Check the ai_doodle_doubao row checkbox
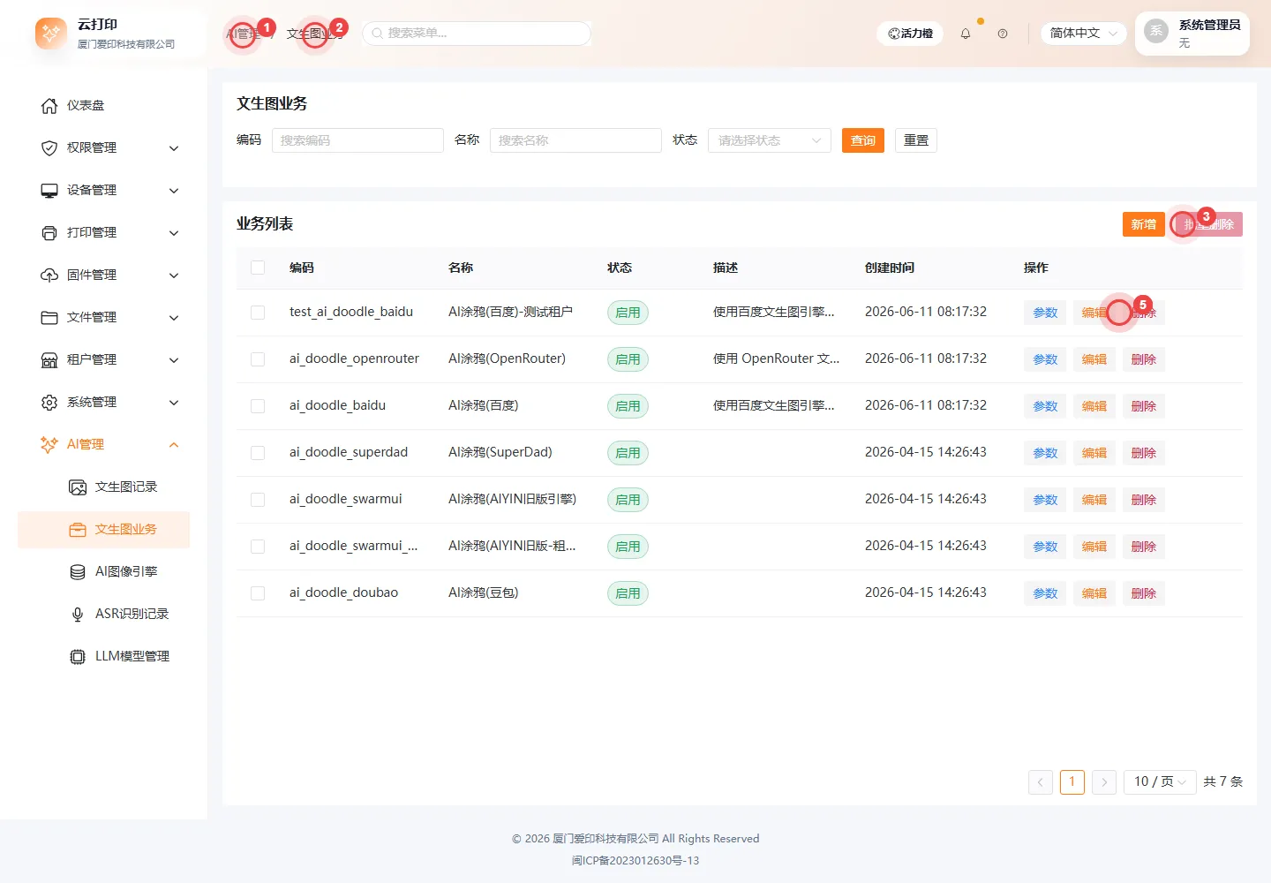This screenshot has width=1271, height=883. 258,593
